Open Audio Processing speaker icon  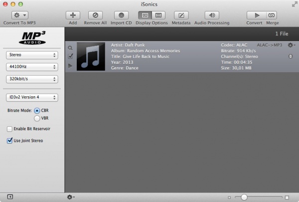click(212, 15)
